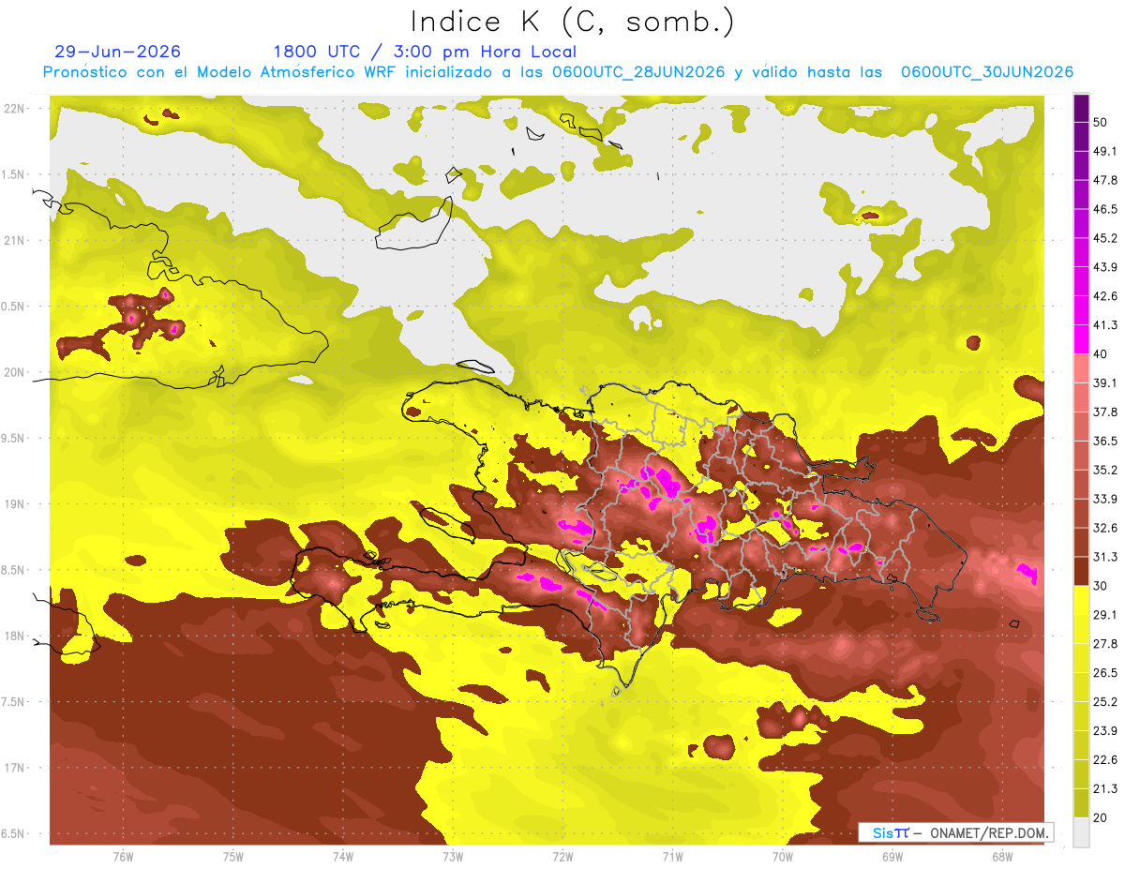Click the colorbar value "23.9"
This screenshot has height=869, width=1125.
click(x=1105, y=731)
